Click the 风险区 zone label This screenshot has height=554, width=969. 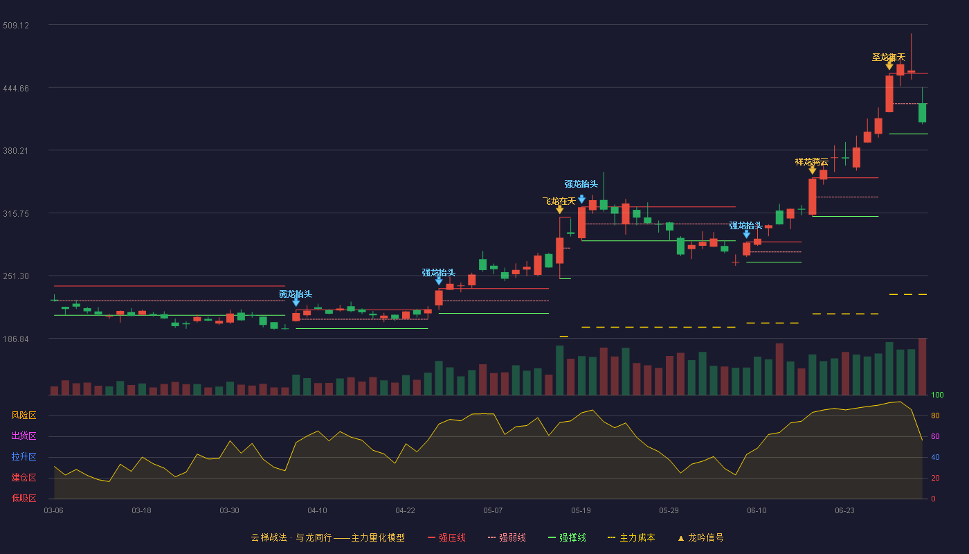tap(24, 415)
